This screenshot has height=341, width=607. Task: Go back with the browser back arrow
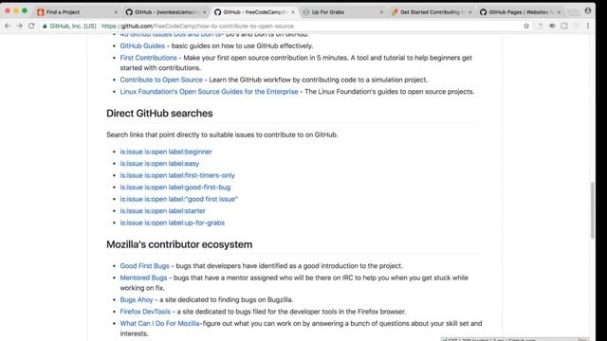[8, 26]
